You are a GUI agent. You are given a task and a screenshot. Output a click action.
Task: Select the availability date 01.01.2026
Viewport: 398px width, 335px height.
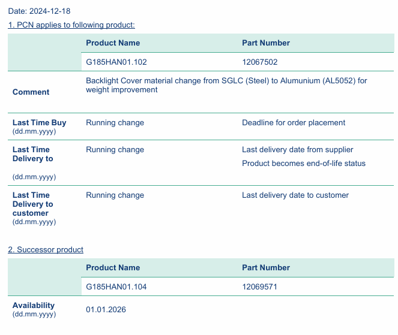(106, 310)
